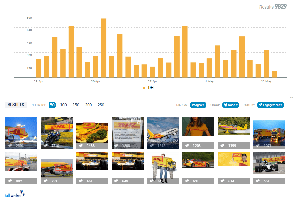
Task: Click the orange DHL legend dot below the chart
Action: point(144,88)
